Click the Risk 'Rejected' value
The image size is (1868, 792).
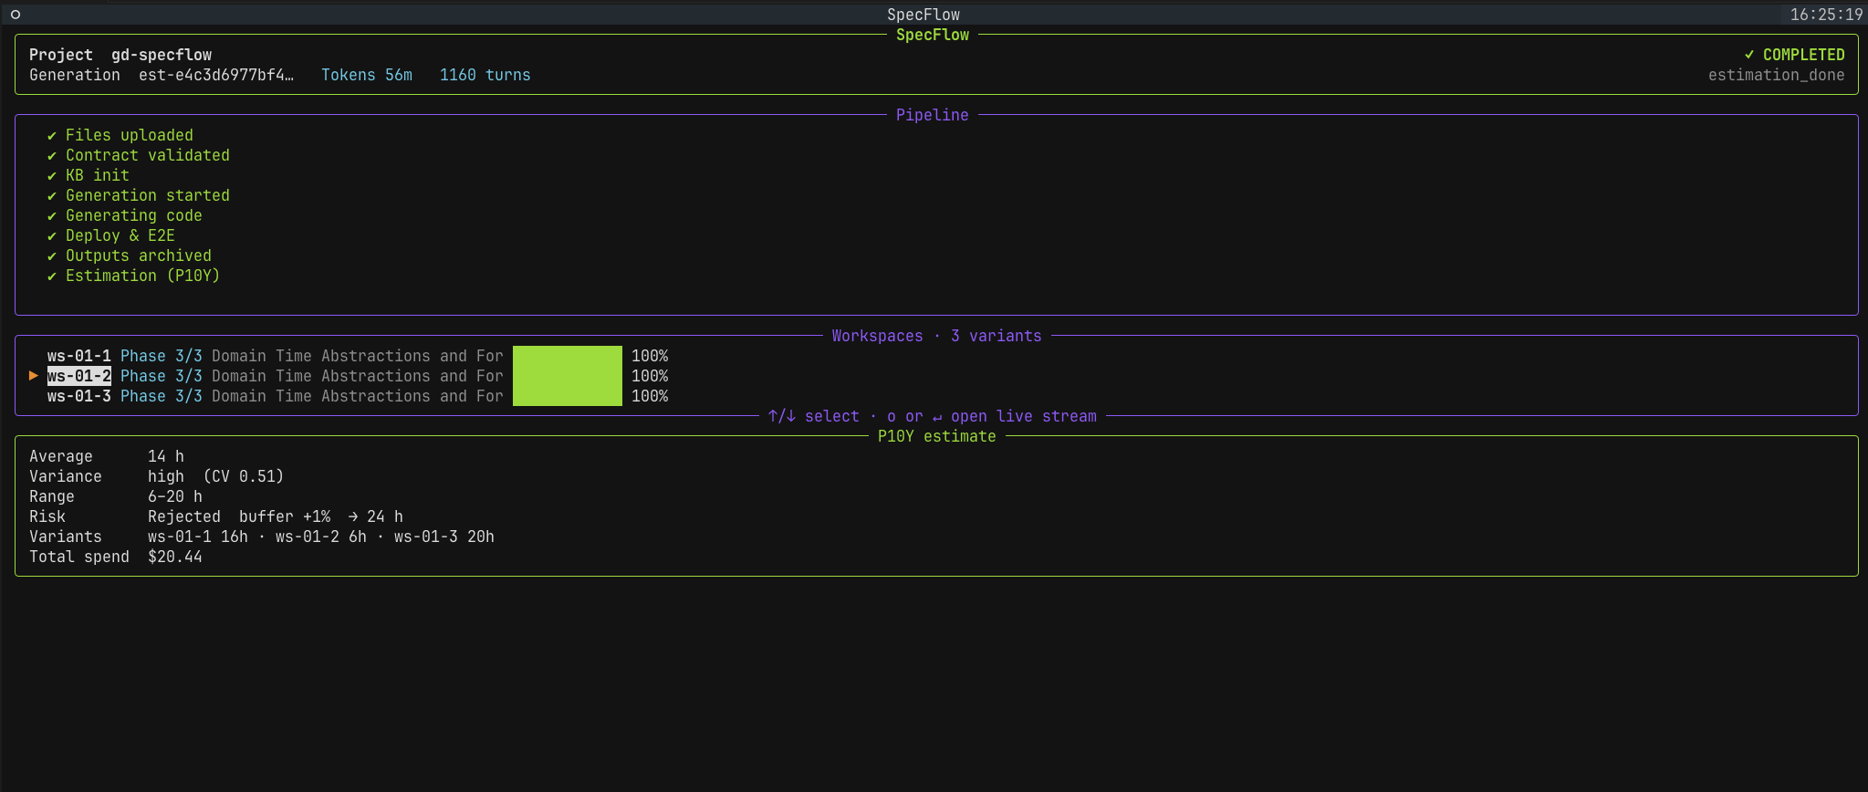184,516
